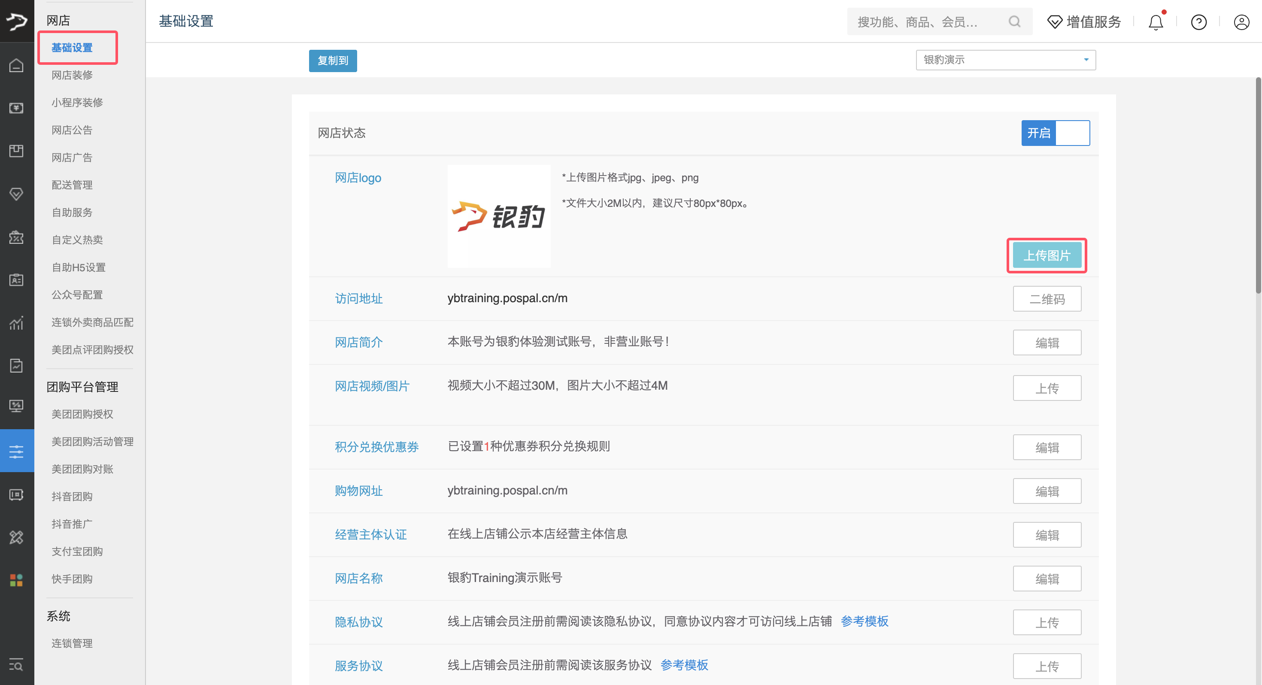Click the 二维码 button for 访问地址
This screenshot has width=1262, height=685.
point(1047,299)
